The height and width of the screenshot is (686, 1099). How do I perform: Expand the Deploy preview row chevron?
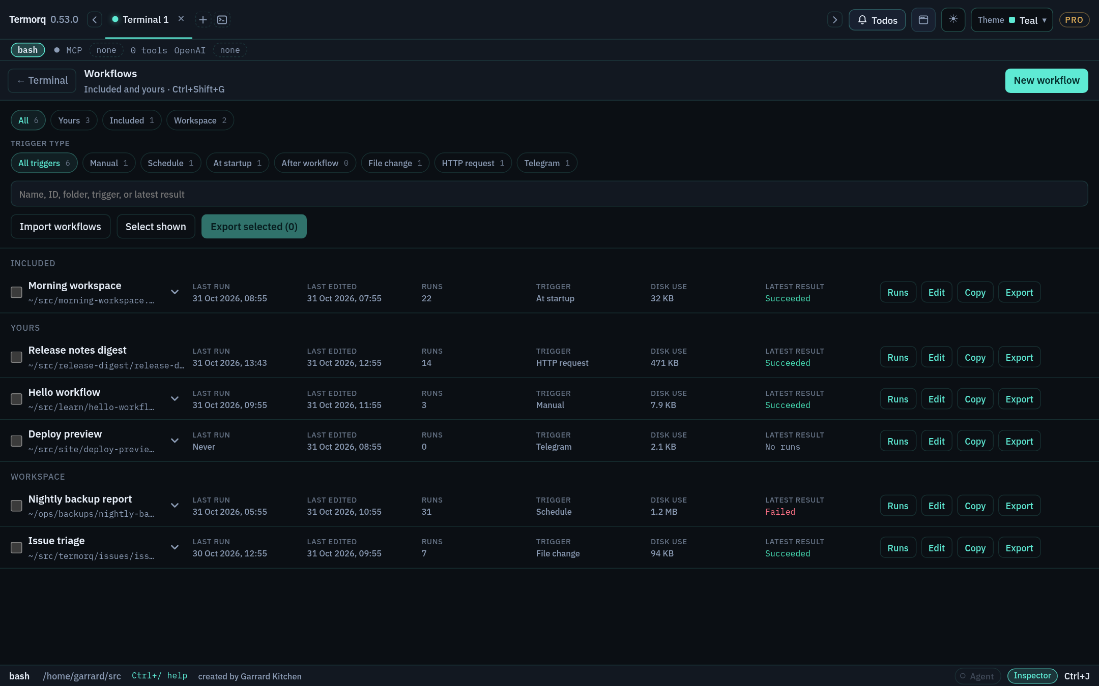(x=175, y=440)
